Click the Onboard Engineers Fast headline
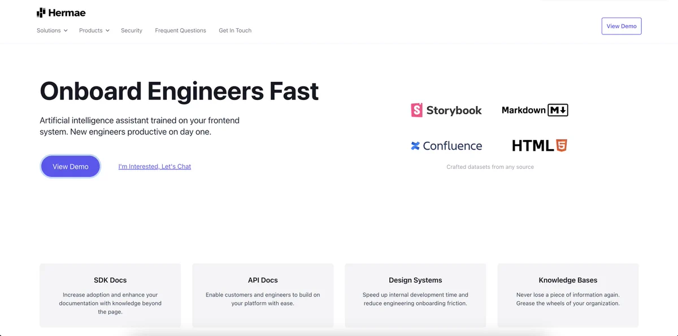The width and height of the screenshot is (678, 336). coord(179,91)
